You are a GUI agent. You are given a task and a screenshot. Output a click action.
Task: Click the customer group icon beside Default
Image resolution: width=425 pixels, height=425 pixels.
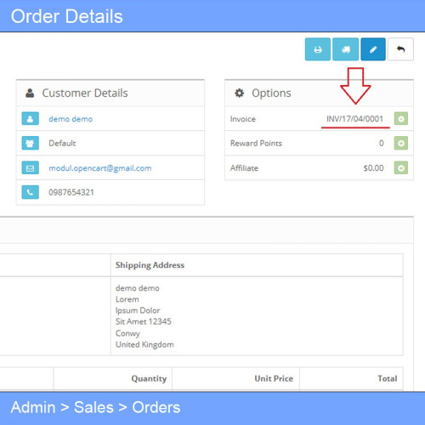(x=31, y=143)
